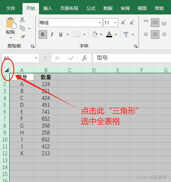Expand font color dropdown arrow

tap(116, 34)
